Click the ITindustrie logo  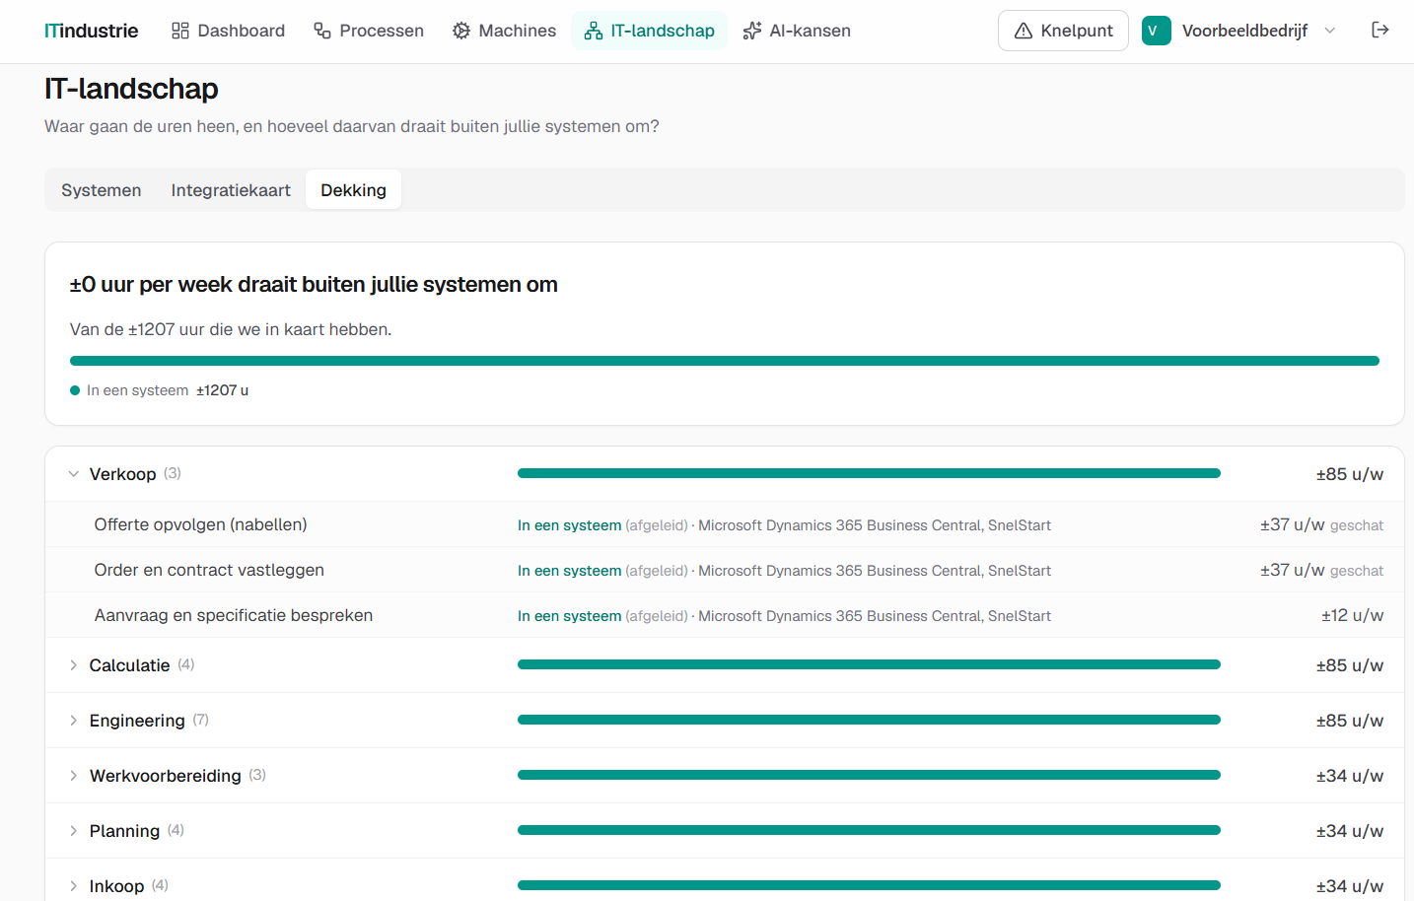pyautogui.click(x=91, y=31)
